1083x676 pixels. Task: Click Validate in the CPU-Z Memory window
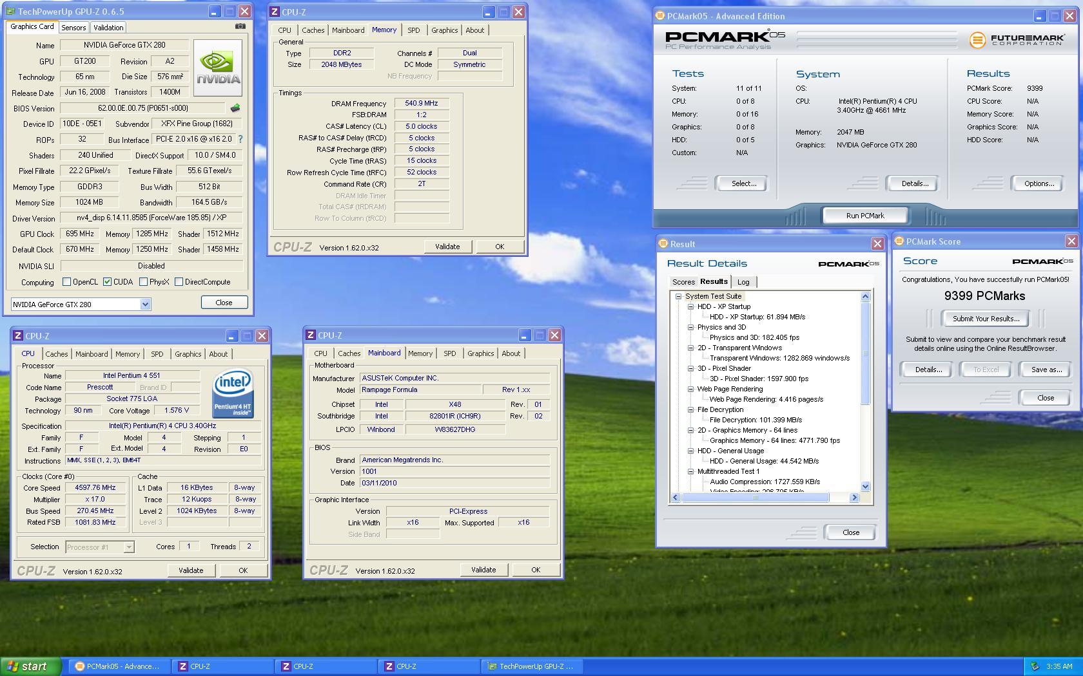click(x=447, y=247)
